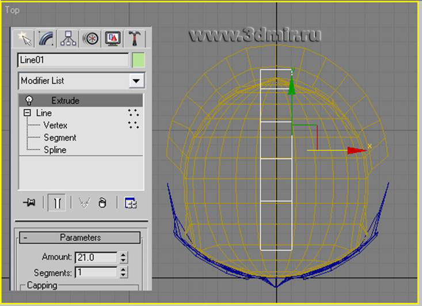Click the Pin Stack icon
Screen dimensions: 422x306
pos(29,203)
